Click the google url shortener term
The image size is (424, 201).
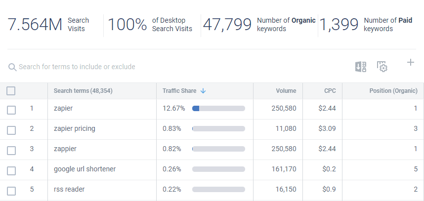click(x=85, y=169)
